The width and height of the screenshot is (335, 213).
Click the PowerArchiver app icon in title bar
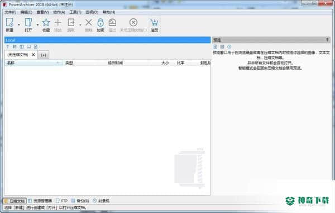(x=4, y=4)
